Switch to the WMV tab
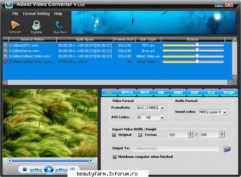 click(x=178, y=92)
